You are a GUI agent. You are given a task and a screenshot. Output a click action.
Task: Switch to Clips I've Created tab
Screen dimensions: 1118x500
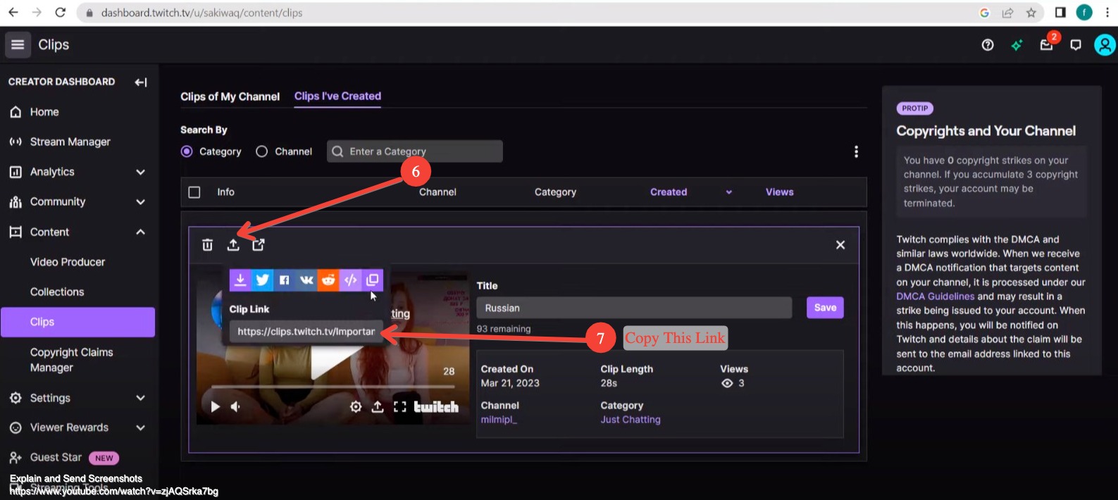coord(337,96)
